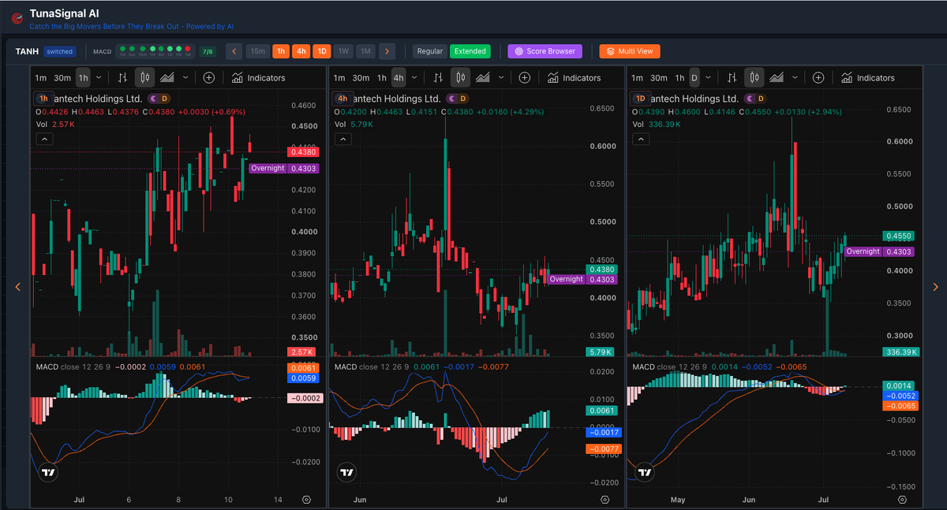The height and width of the screenshot is (510, 947).
Task: Expand chart style dropdown in the daily chart
Action: pyautogui.click(x=795, y=77)
